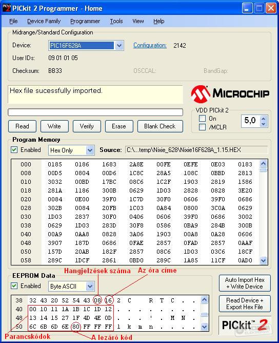Select EEPROM byte 08 in row 38
Image resolution: width=279 pixels, height=343 pixels.
(97, 300)
